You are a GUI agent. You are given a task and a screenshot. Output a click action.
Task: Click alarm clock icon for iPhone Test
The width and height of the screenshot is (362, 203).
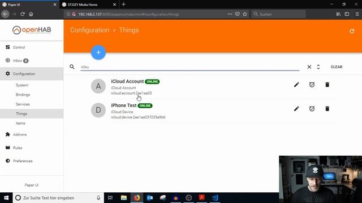312,109
